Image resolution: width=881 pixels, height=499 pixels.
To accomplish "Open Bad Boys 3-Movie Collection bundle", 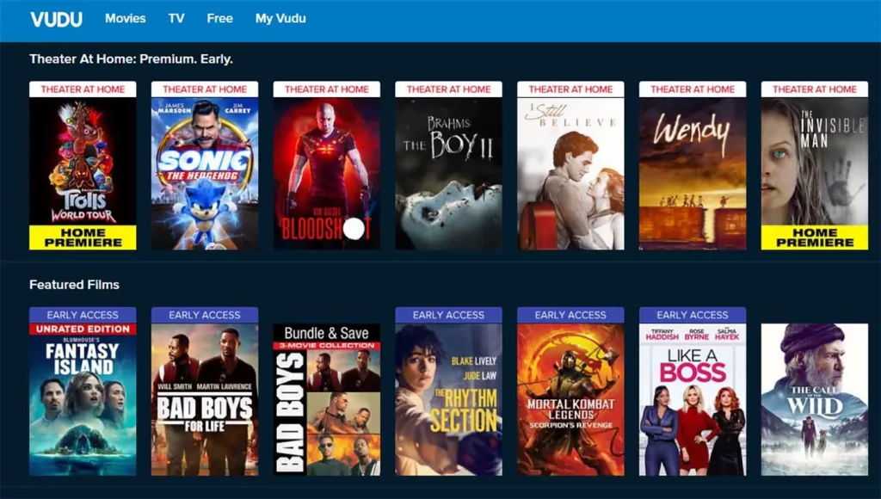I will point(326,399).
